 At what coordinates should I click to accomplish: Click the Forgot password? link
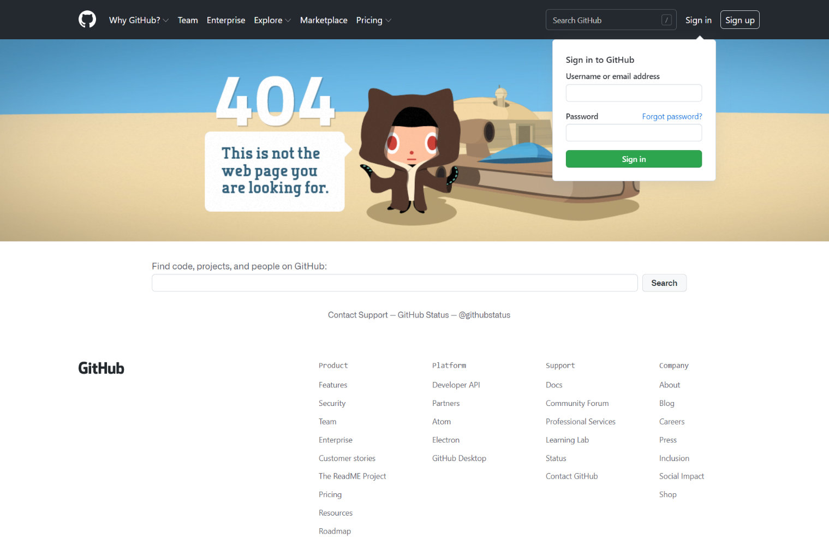(x=672, y=117)
